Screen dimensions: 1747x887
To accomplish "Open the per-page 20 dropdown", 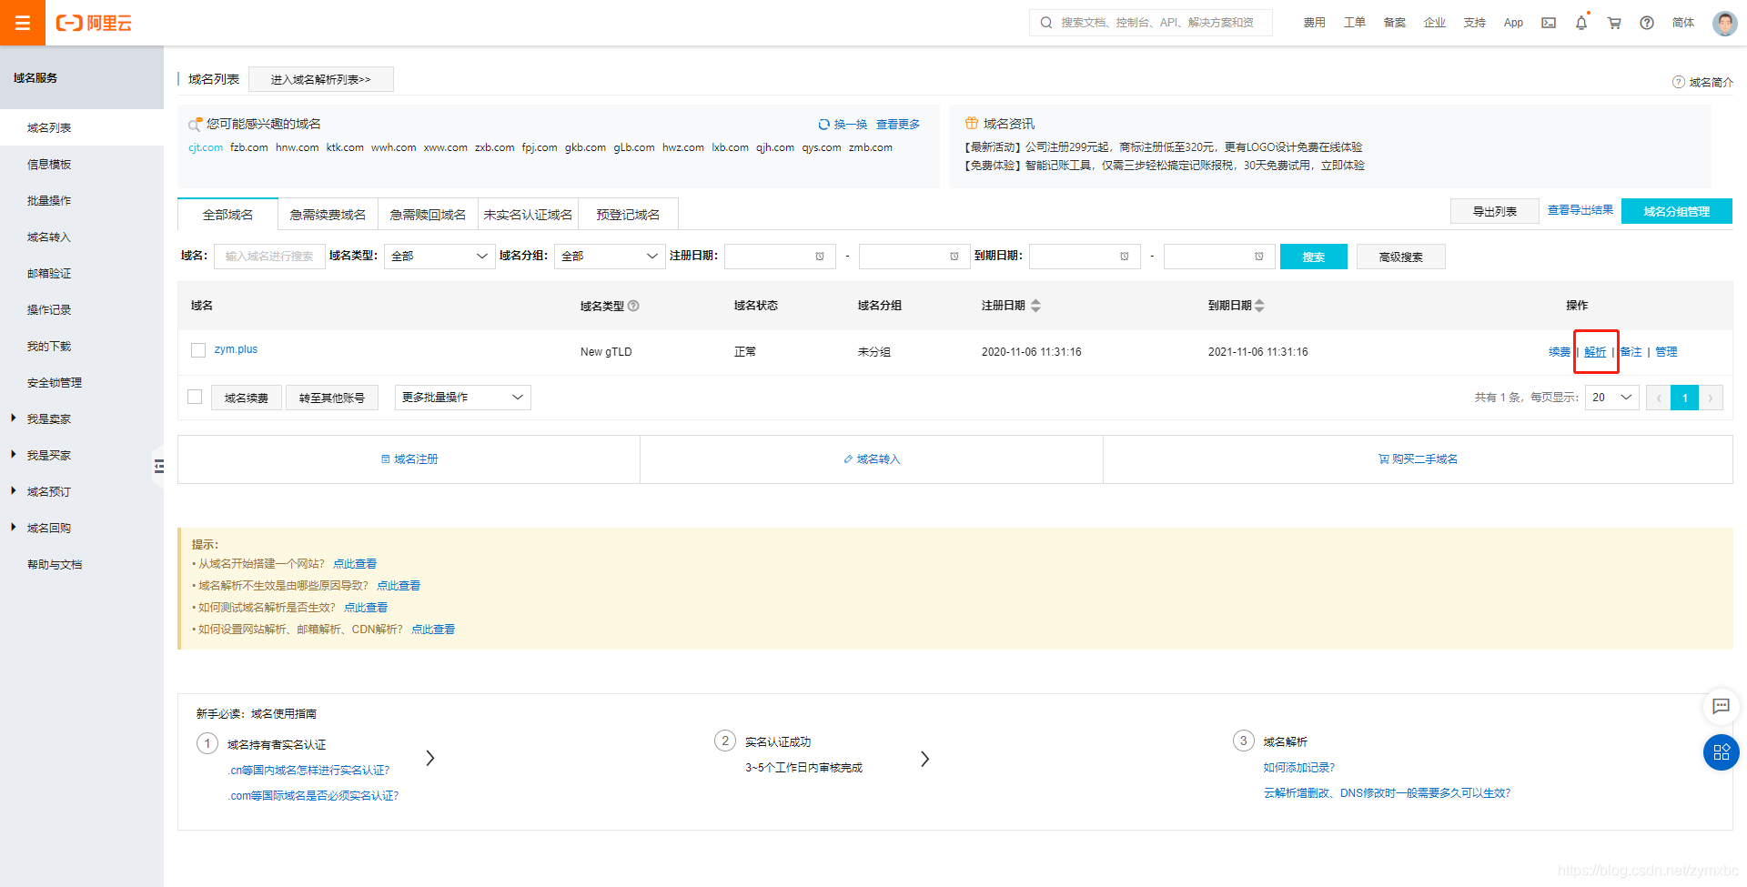I will [x=1612, y=398].
